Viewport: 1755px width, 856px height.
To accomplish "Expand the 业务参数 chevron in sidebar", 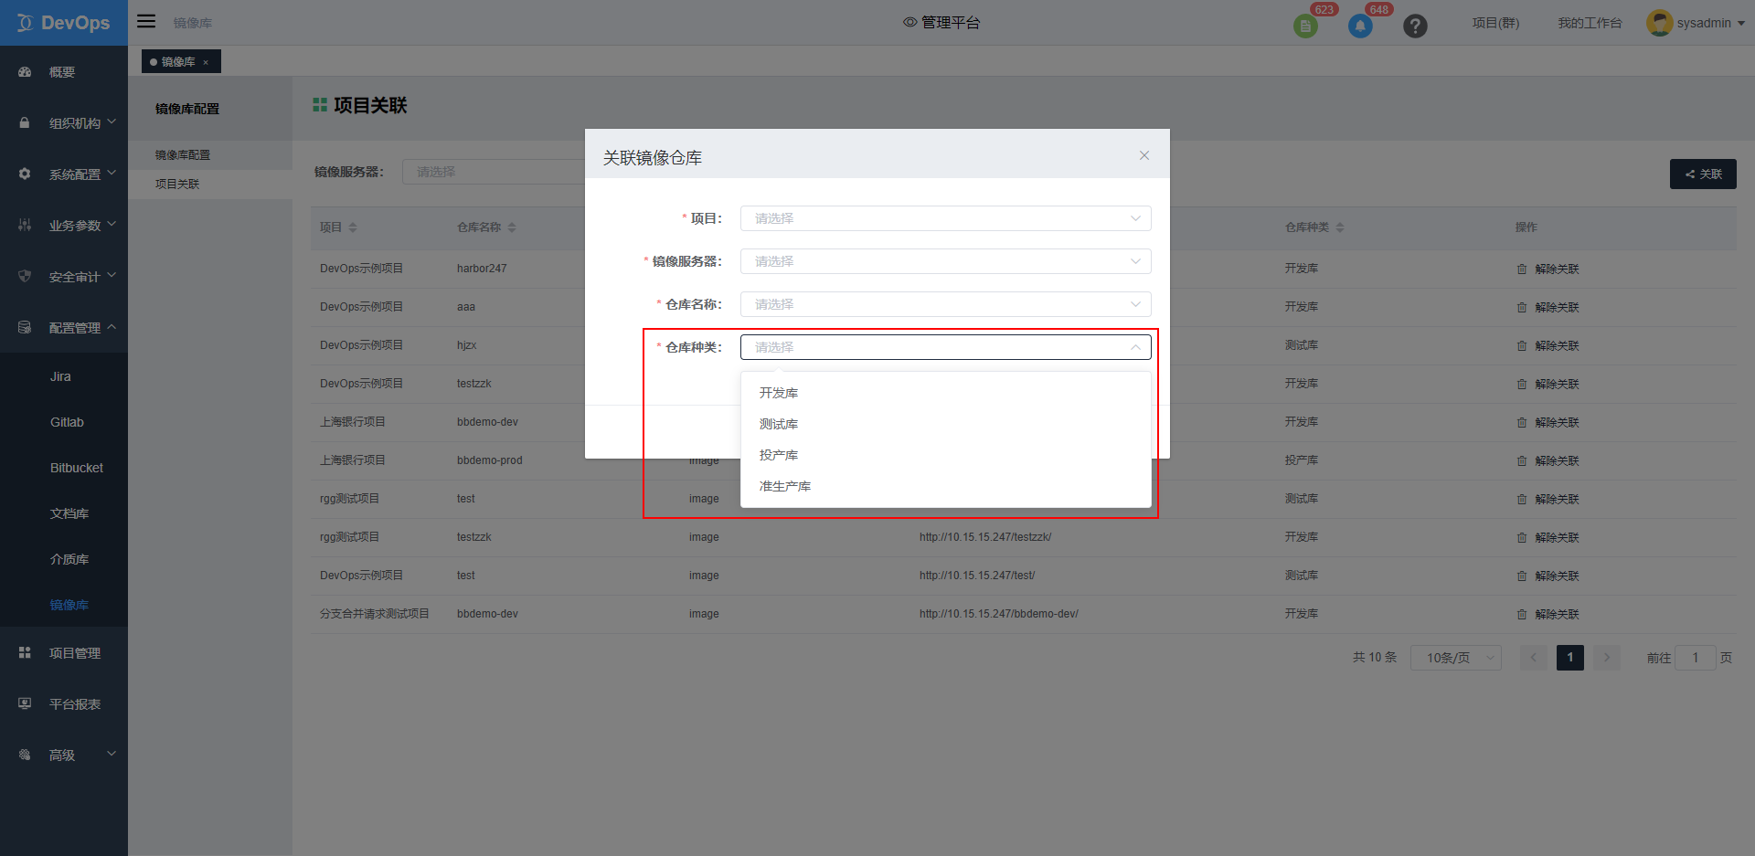I will [112, 224].
